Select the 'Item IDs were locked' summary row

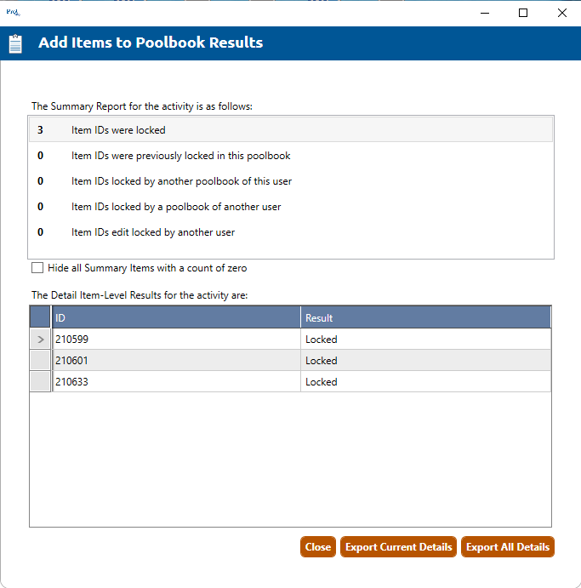coord(291,130)
